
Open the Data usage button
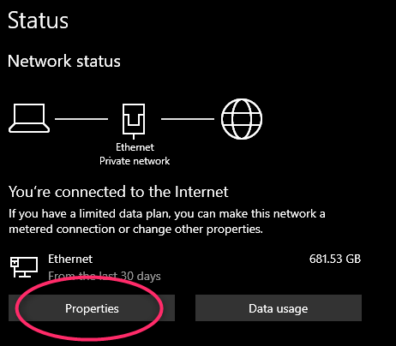(279, 308)
